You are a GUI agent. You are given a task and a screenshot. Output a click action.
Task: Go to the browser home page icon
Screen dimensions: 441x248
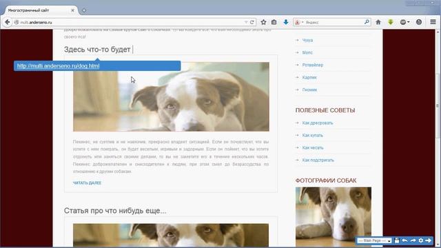[378, 22]
